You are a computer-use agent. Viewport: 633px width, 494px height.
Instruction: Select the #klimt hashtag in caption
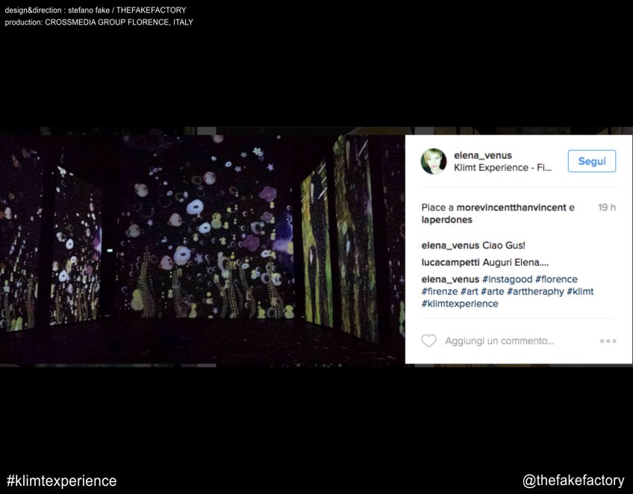point(580,292)
